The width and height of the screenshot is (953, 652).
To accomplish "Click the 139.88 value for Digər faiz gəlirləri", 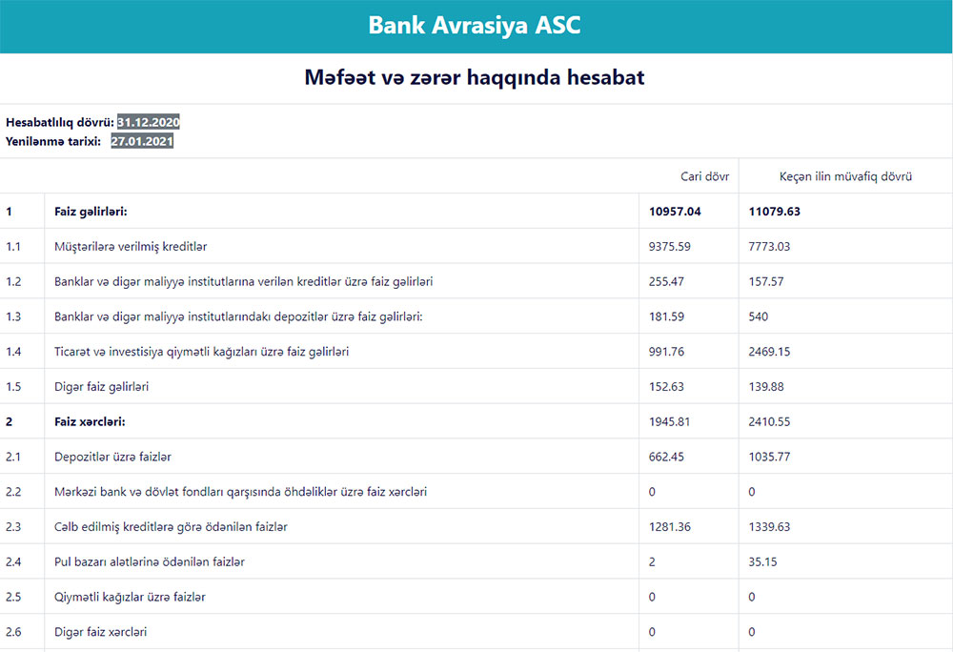I will (x=767, y=387).
